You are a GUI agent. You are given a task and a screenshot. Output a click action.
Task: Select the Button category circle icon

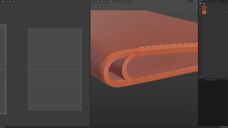pos(200,9)
